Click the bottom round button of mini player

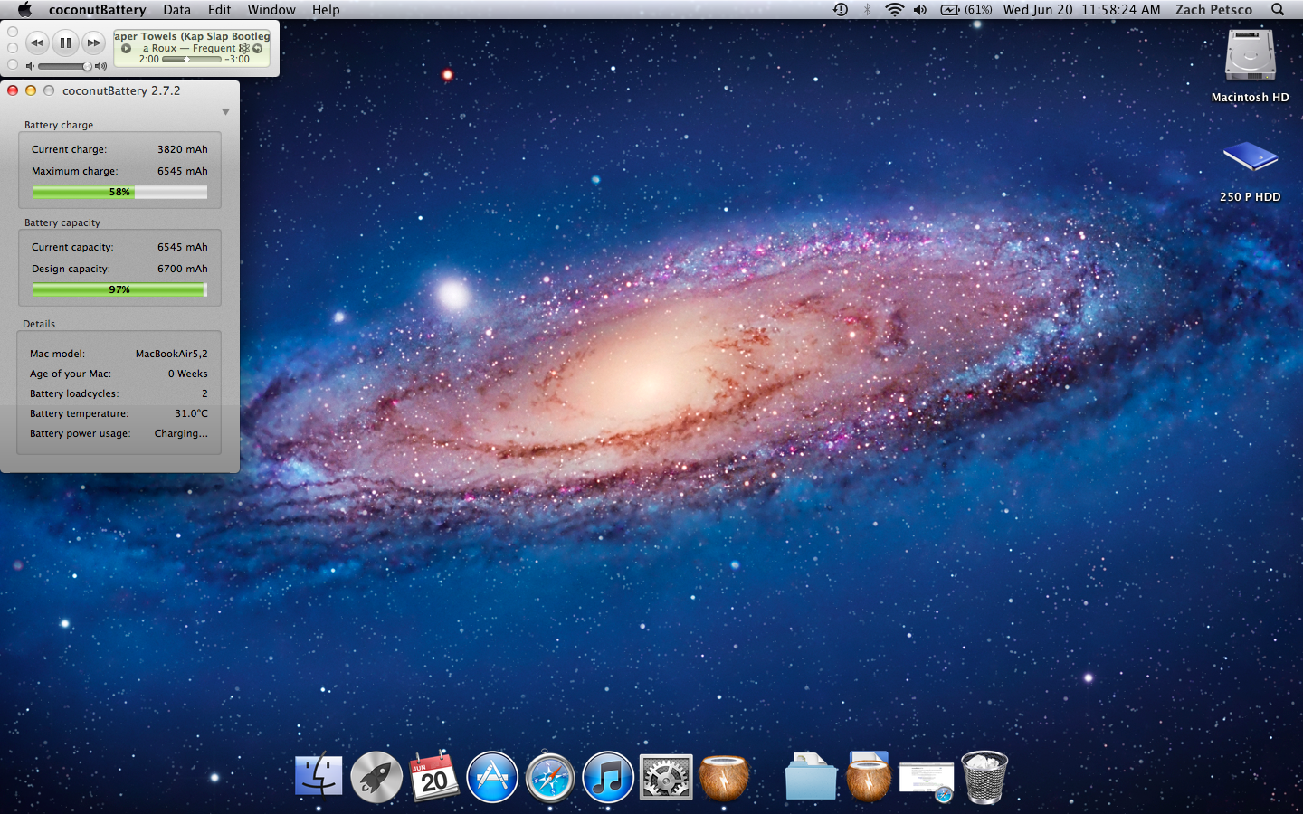pos(13,64)
